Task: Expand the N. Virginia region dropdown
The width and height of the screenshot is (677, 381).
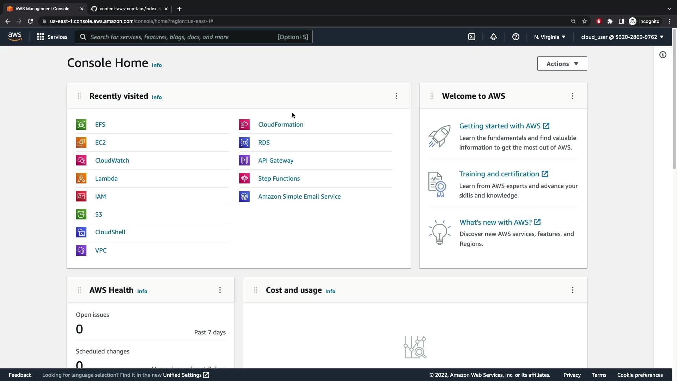Action: pyautogui.click(x=549, y=37)
